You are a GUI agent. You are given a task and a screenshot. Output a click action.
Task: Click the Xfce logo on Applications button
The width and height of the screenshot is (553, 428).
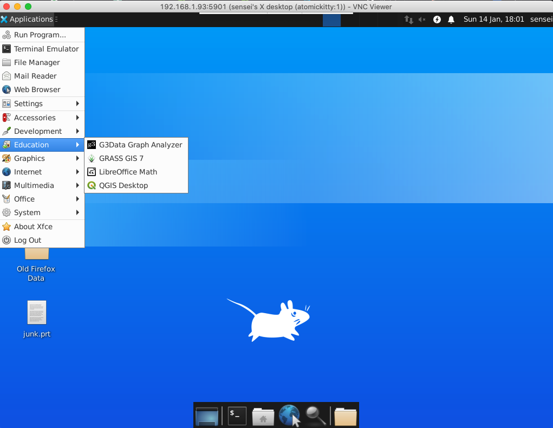click(x=4, y=19)
